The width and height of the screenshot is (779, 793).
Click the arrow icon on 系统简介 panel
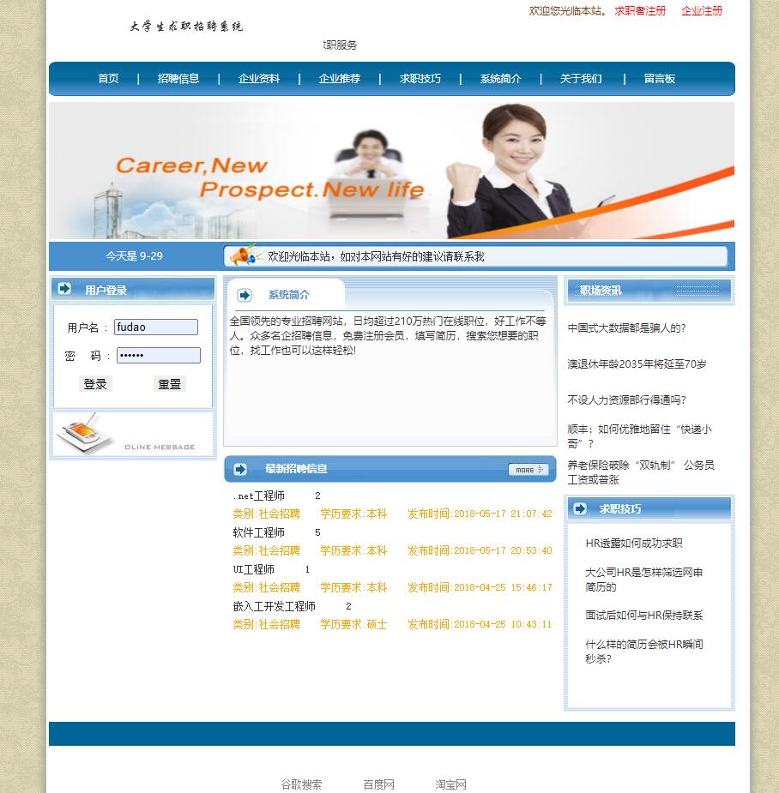coord(244,295)
